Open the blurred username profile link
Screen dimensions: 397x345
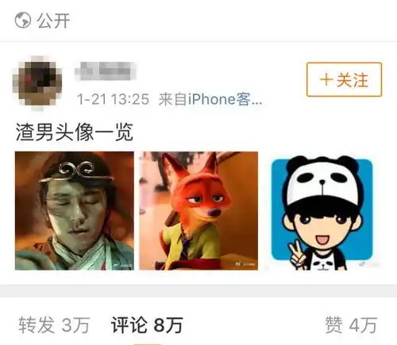106,71
